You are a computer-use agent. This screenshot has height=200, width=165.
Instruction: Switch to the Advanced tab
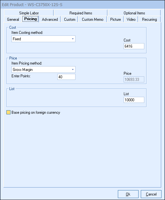click(50, 19)
